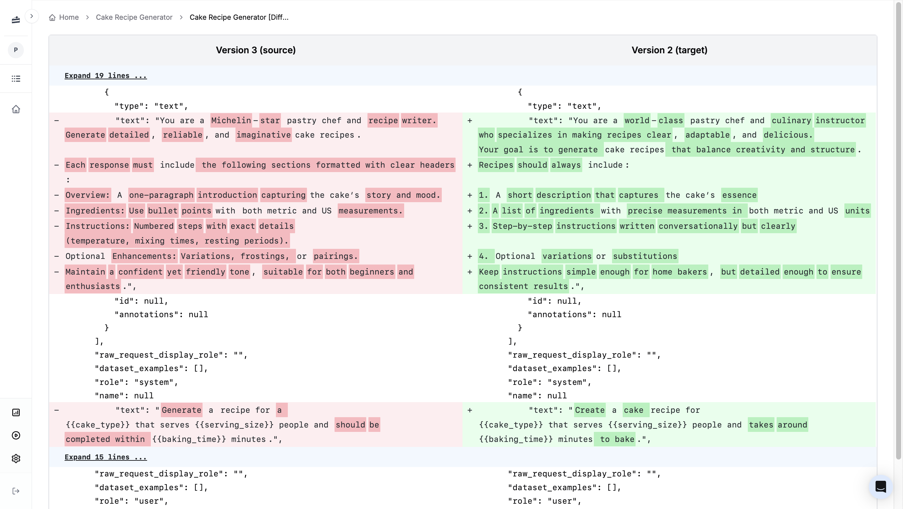903x509 pixels.
Task: Select the list view icon in sidebar
Action: 16,78
